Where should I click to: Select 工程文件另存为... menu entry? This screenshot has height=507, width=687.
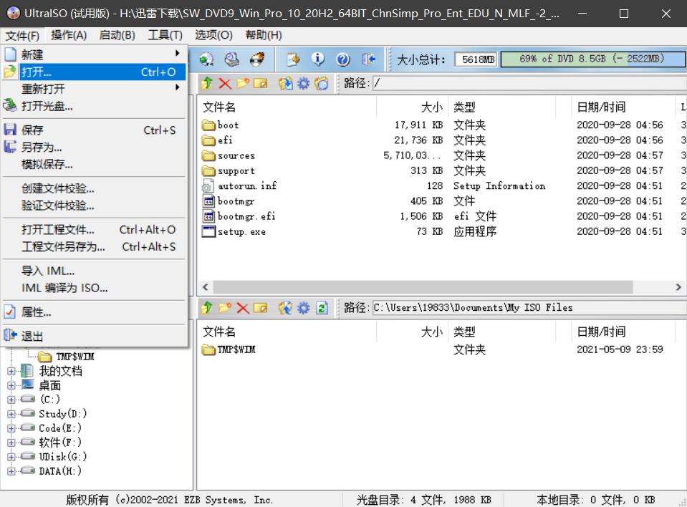coord(94,246)
